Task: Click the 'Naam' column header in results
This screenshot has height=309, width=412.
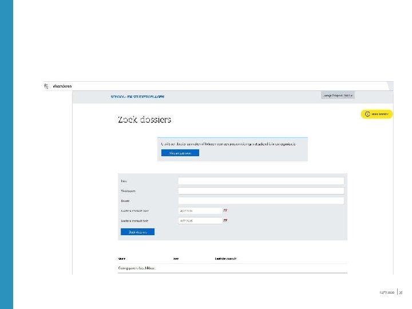Action: (122, 259)
